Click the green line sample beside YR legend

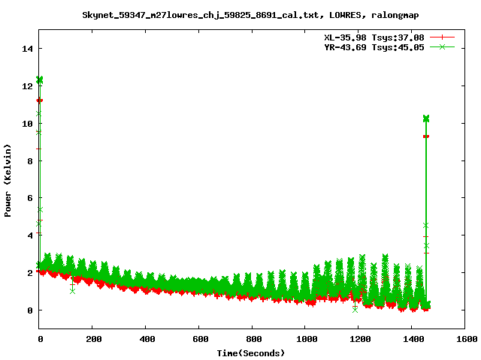442,46
